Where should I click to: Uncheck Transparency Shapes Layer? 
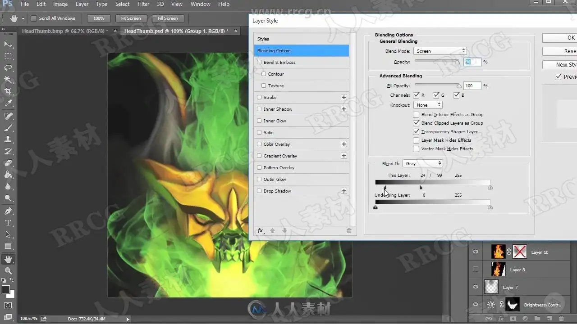pos(416,131)
